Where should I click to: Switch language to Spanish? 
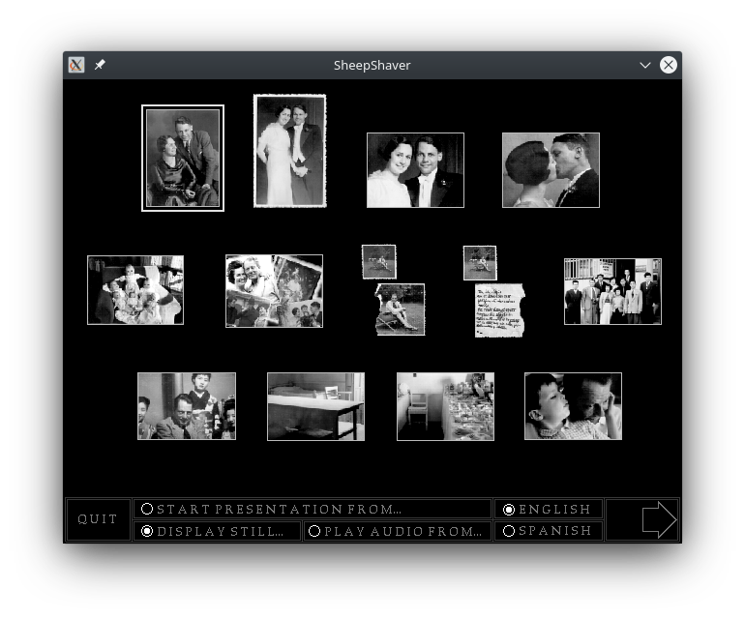[509, 531]
